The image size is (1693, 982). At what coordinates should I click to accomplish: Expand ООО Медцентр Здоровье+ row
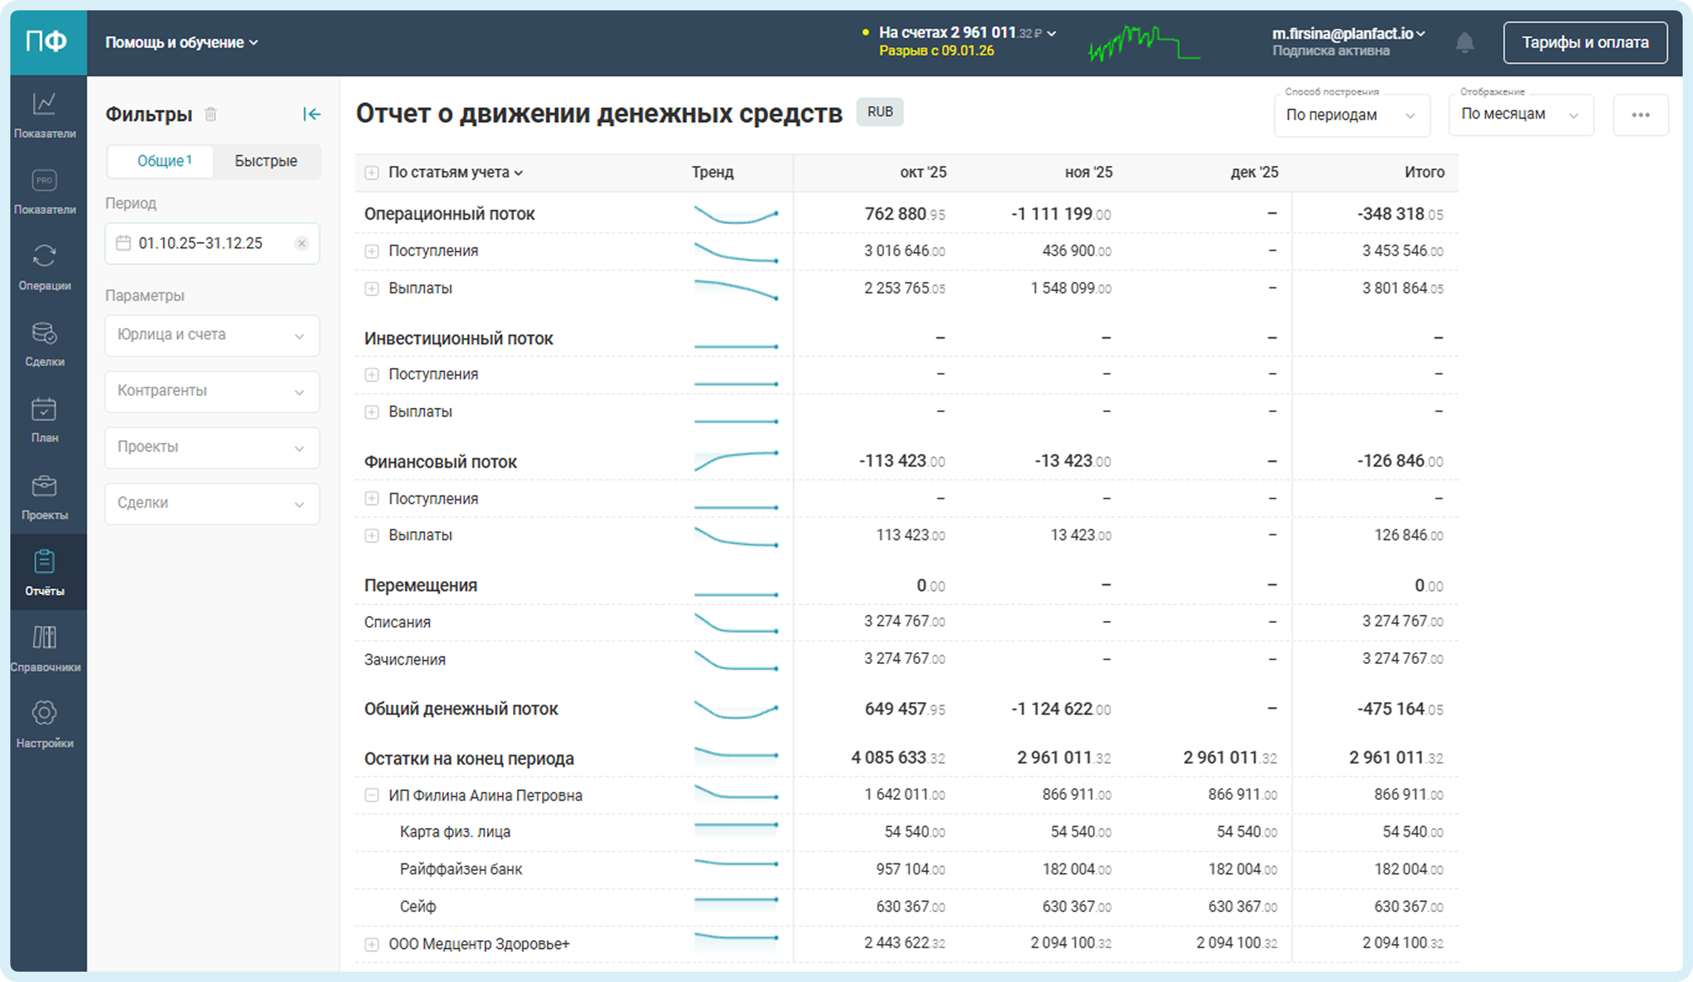click(372, 945)
